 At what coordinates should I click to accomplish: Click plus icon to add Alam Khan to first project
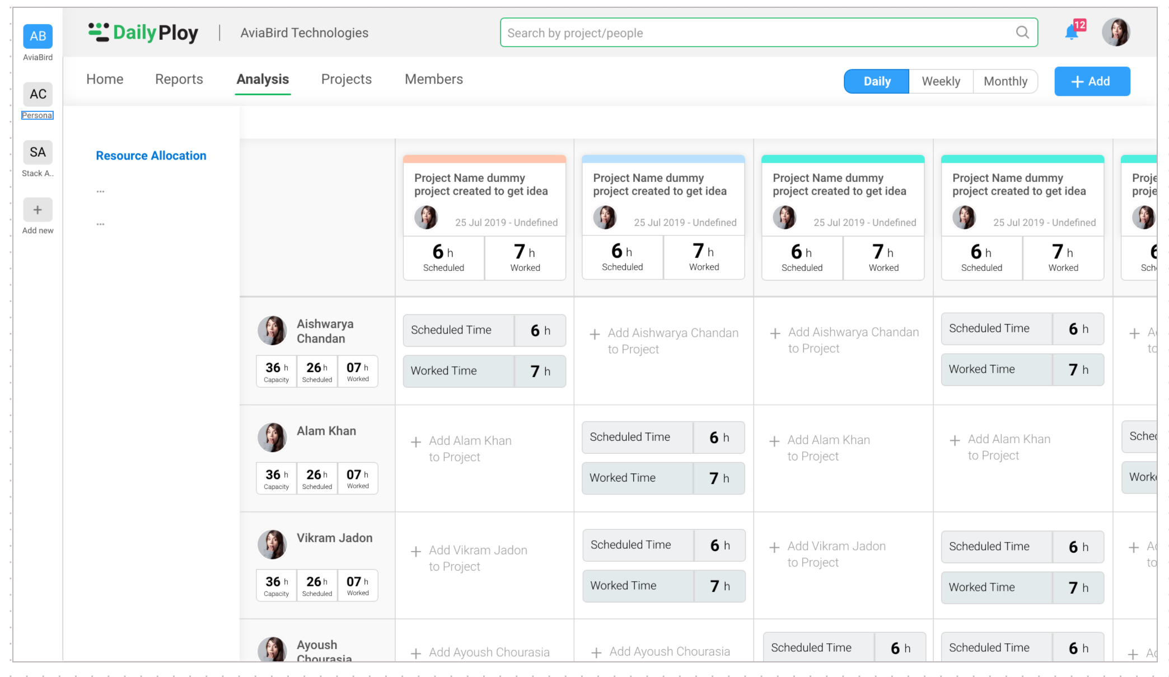coord(416,443)
